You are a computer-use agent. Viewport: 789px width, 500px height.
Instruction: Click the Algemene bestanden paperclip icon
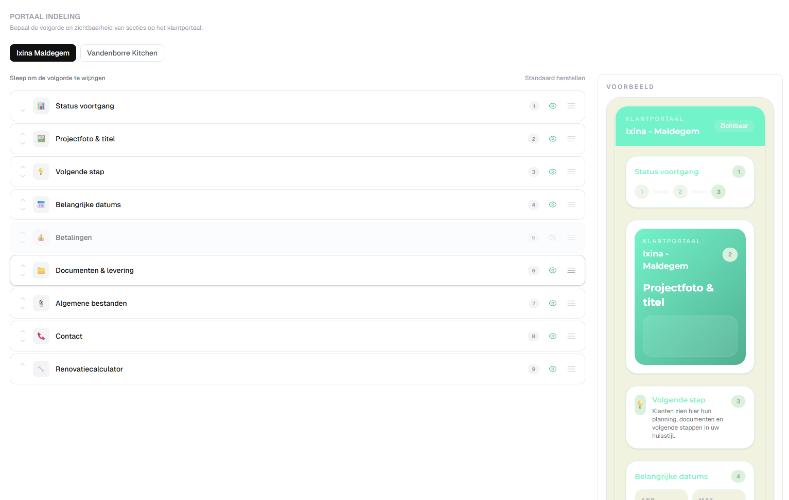(41, 303)
